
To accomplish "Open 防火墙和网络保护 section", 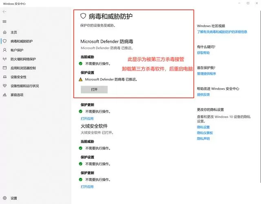I will (x=23, y=59).
